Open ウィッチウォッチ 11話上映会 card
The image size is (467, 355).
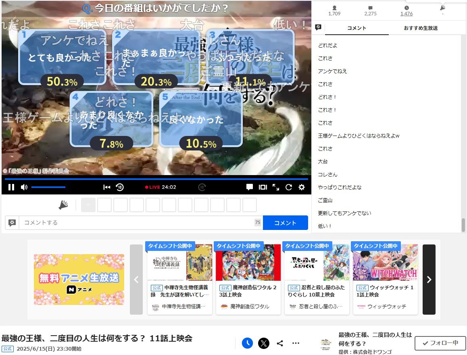coord(386,279)
